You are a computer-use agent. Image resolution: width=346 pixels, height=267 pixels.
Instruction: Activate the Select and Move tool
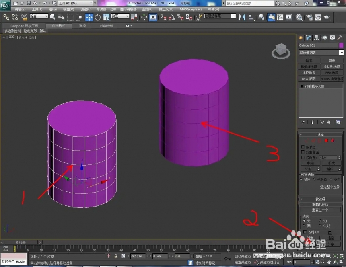click(89, 17)
